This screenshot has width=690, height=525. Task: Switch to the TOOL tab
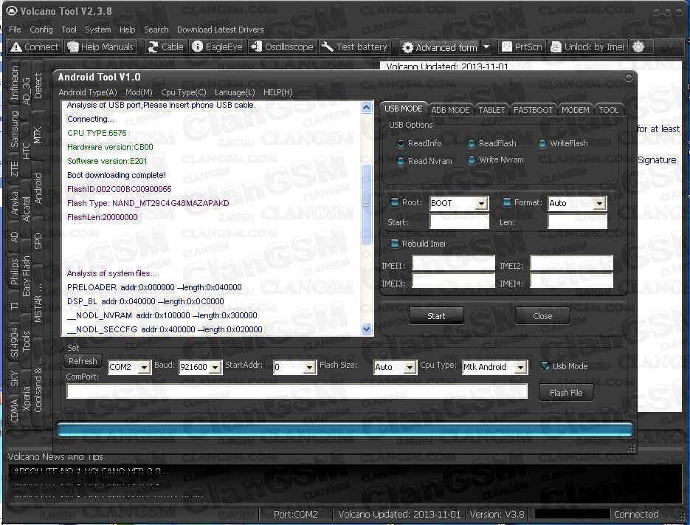pos(608,110)
